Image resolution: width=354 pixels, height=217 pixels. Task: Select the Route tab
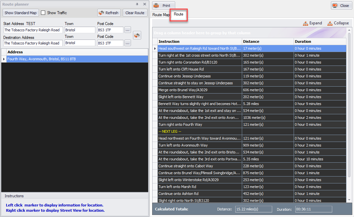point(178,14)
